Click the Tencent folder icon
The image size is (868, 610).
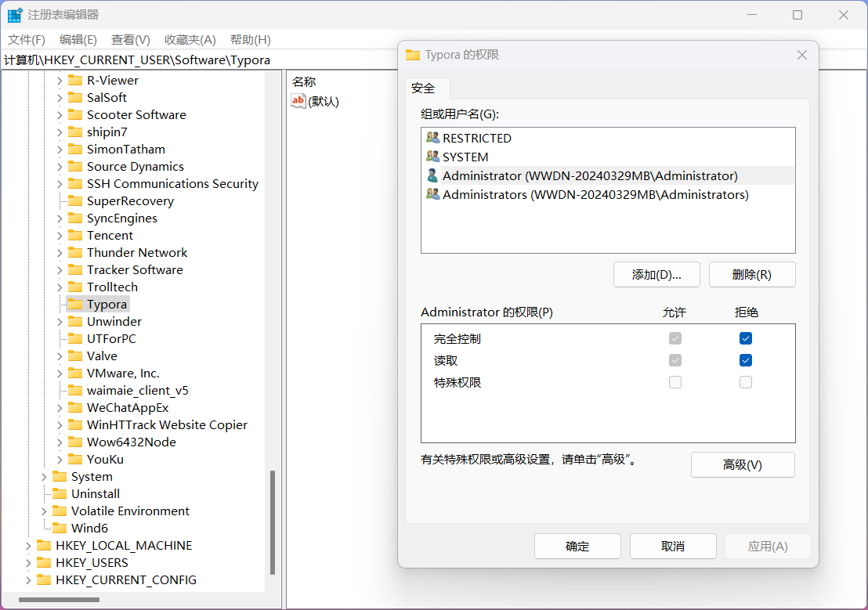(74, 236)
